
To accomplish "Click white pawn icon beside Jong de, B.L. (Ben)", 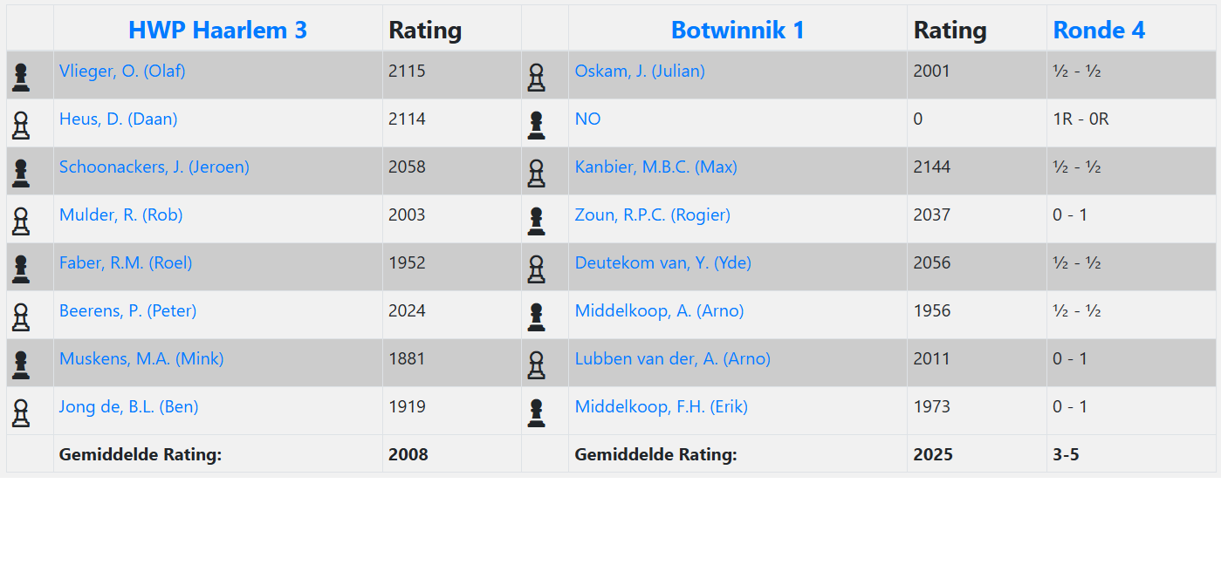I will tap(21, 413).
